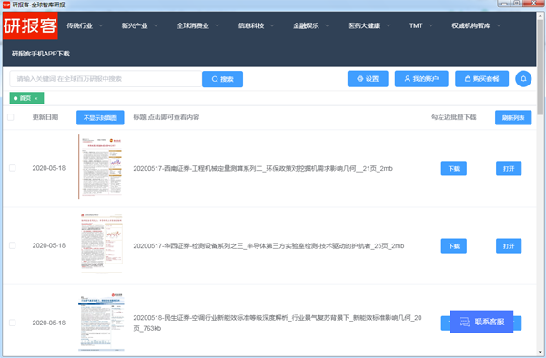The image size is (546, 358).
Task: Expand the 新兴产业 chevron
Action: tap(156, 25)
